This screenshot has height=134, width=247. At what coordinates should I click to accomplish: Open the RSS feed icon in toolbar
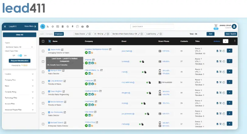[x=48, y=27]
